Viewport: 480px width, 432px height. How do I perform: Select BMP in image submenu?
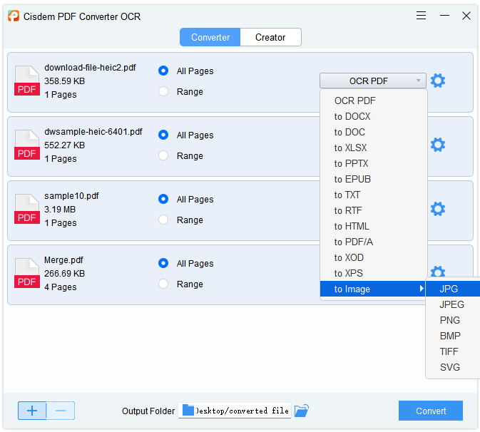pos(453,336)
